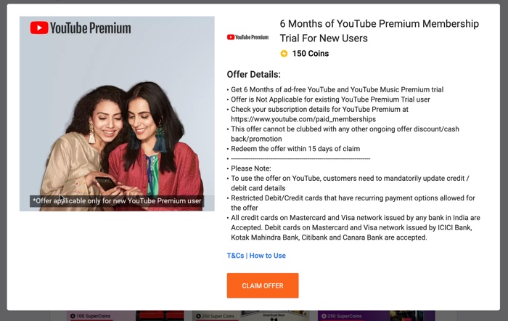
Task: Click the coin icon on middle 250 Super Coins card
Action: point(198,316)
